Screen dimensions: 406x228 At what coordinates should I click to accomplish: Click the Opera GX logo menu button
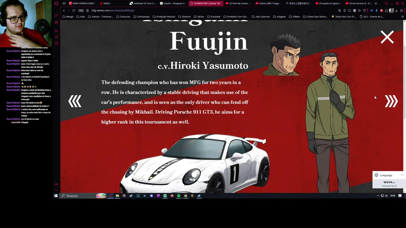pyautogui.click(x=56, y=3)
